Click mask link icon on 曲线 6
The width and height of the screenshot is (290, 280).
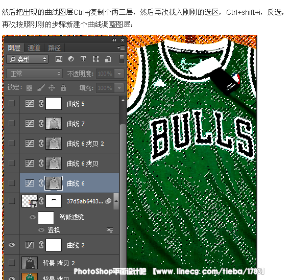(x=41, y=183)
